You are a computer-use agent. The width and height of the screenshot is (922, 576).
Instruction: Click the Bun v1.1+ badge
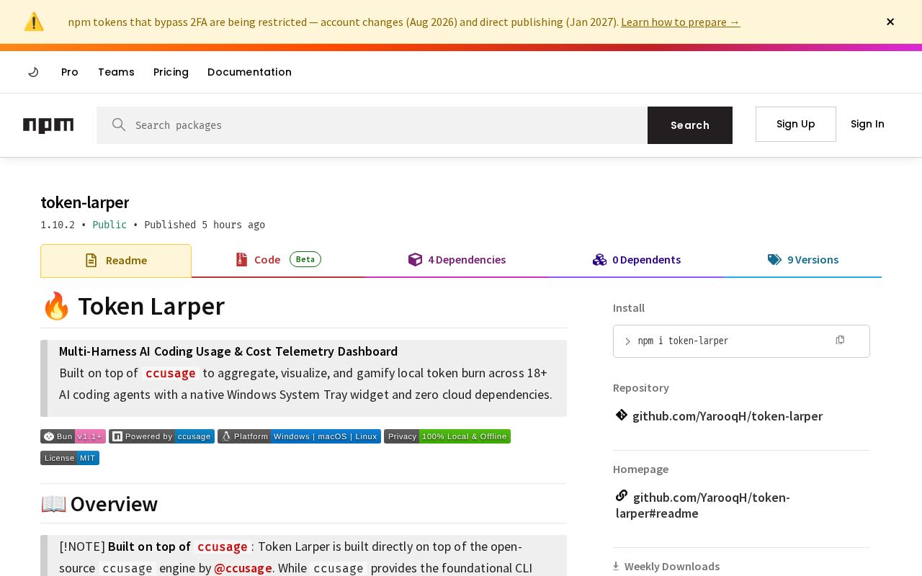point(73,436)
